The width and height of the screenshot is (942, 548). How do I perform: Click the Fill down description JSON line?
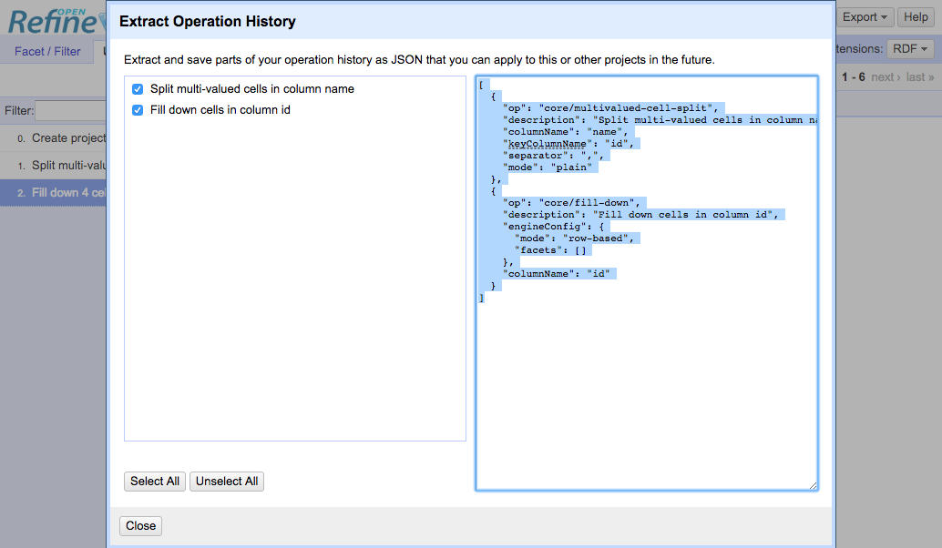(x=640, y=215)
